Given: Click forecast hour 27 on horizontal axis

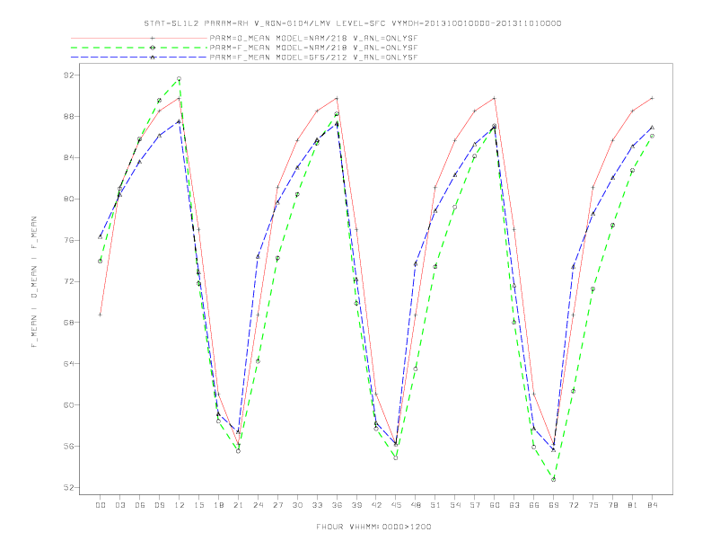Looking at the screenshot, I should (277, 505).
